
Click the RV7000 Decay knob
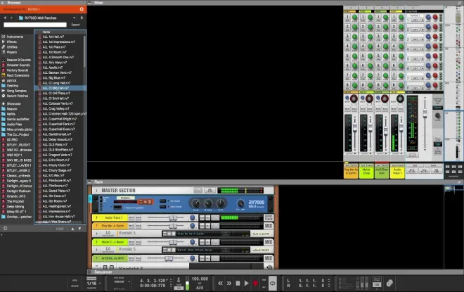pyautogui.click(x=195, y=203)
